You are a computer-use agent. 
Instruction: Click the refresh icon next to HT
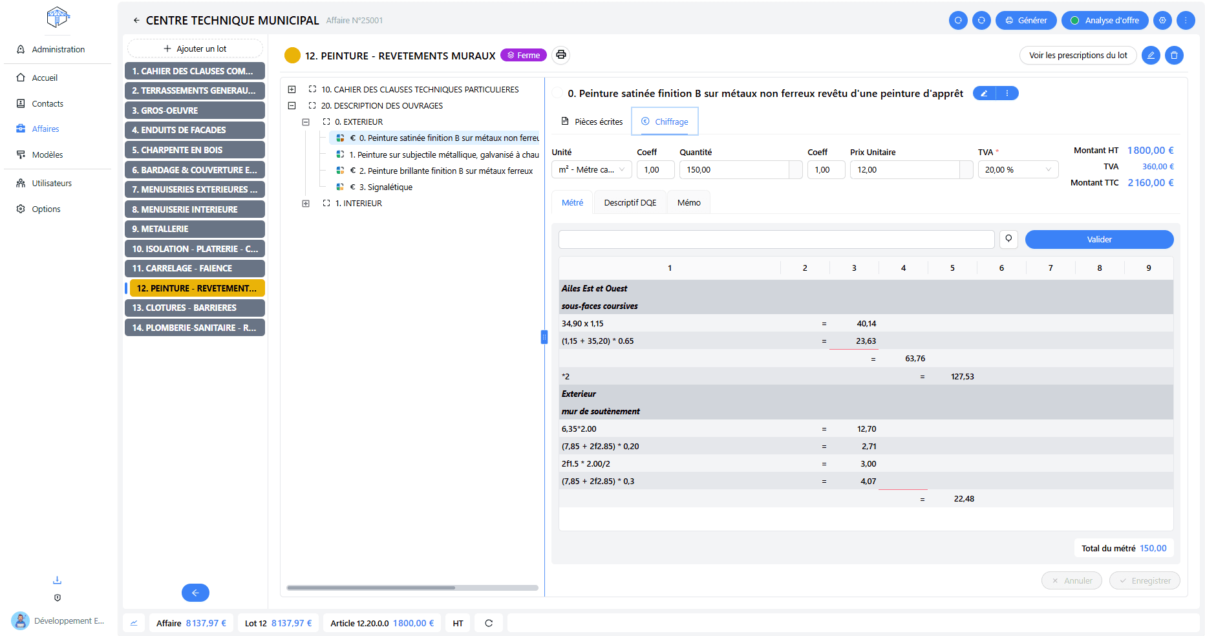(489, 623)
